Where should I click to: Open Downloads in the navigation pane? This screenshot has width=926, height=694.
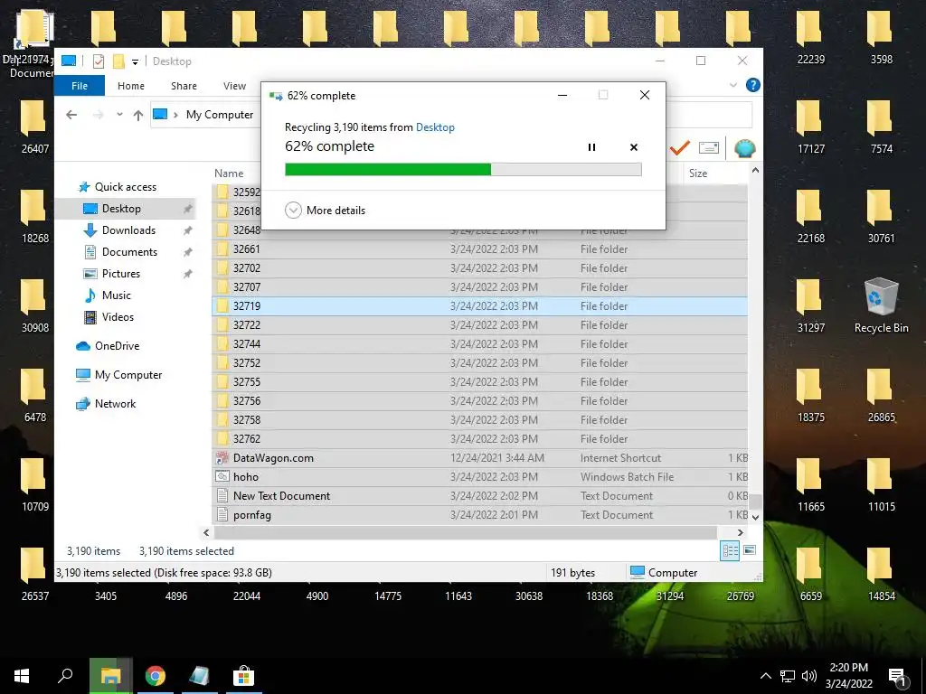click(x=128, y=230)
